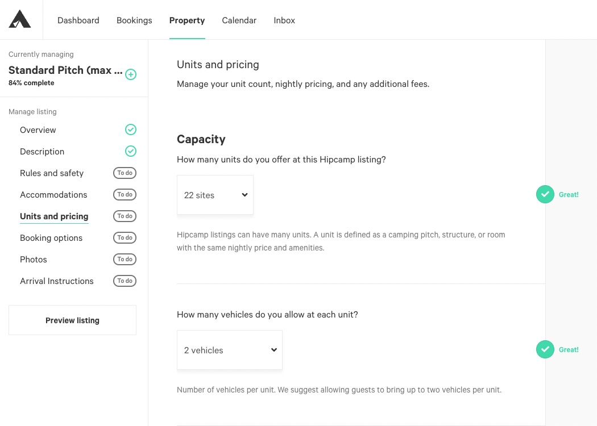Open Arrival Instructions in the sidebar
The height and width of the screenshot is (426, 597).
pyautogui.click(x=57, y=281)
